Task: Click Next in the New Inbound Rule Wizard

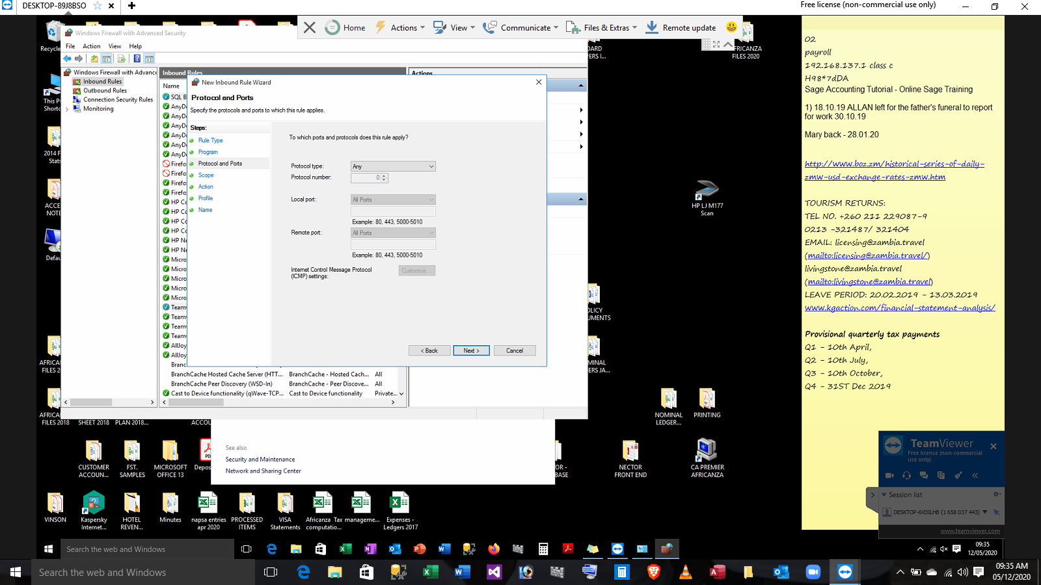Action: [x=471, y=350]
